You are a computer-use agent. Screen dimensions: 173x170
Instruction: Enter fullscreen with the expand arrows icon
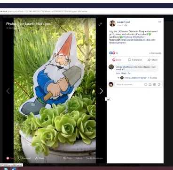[100, 24]
